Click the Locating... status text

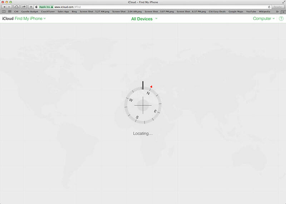pos(143,134)
